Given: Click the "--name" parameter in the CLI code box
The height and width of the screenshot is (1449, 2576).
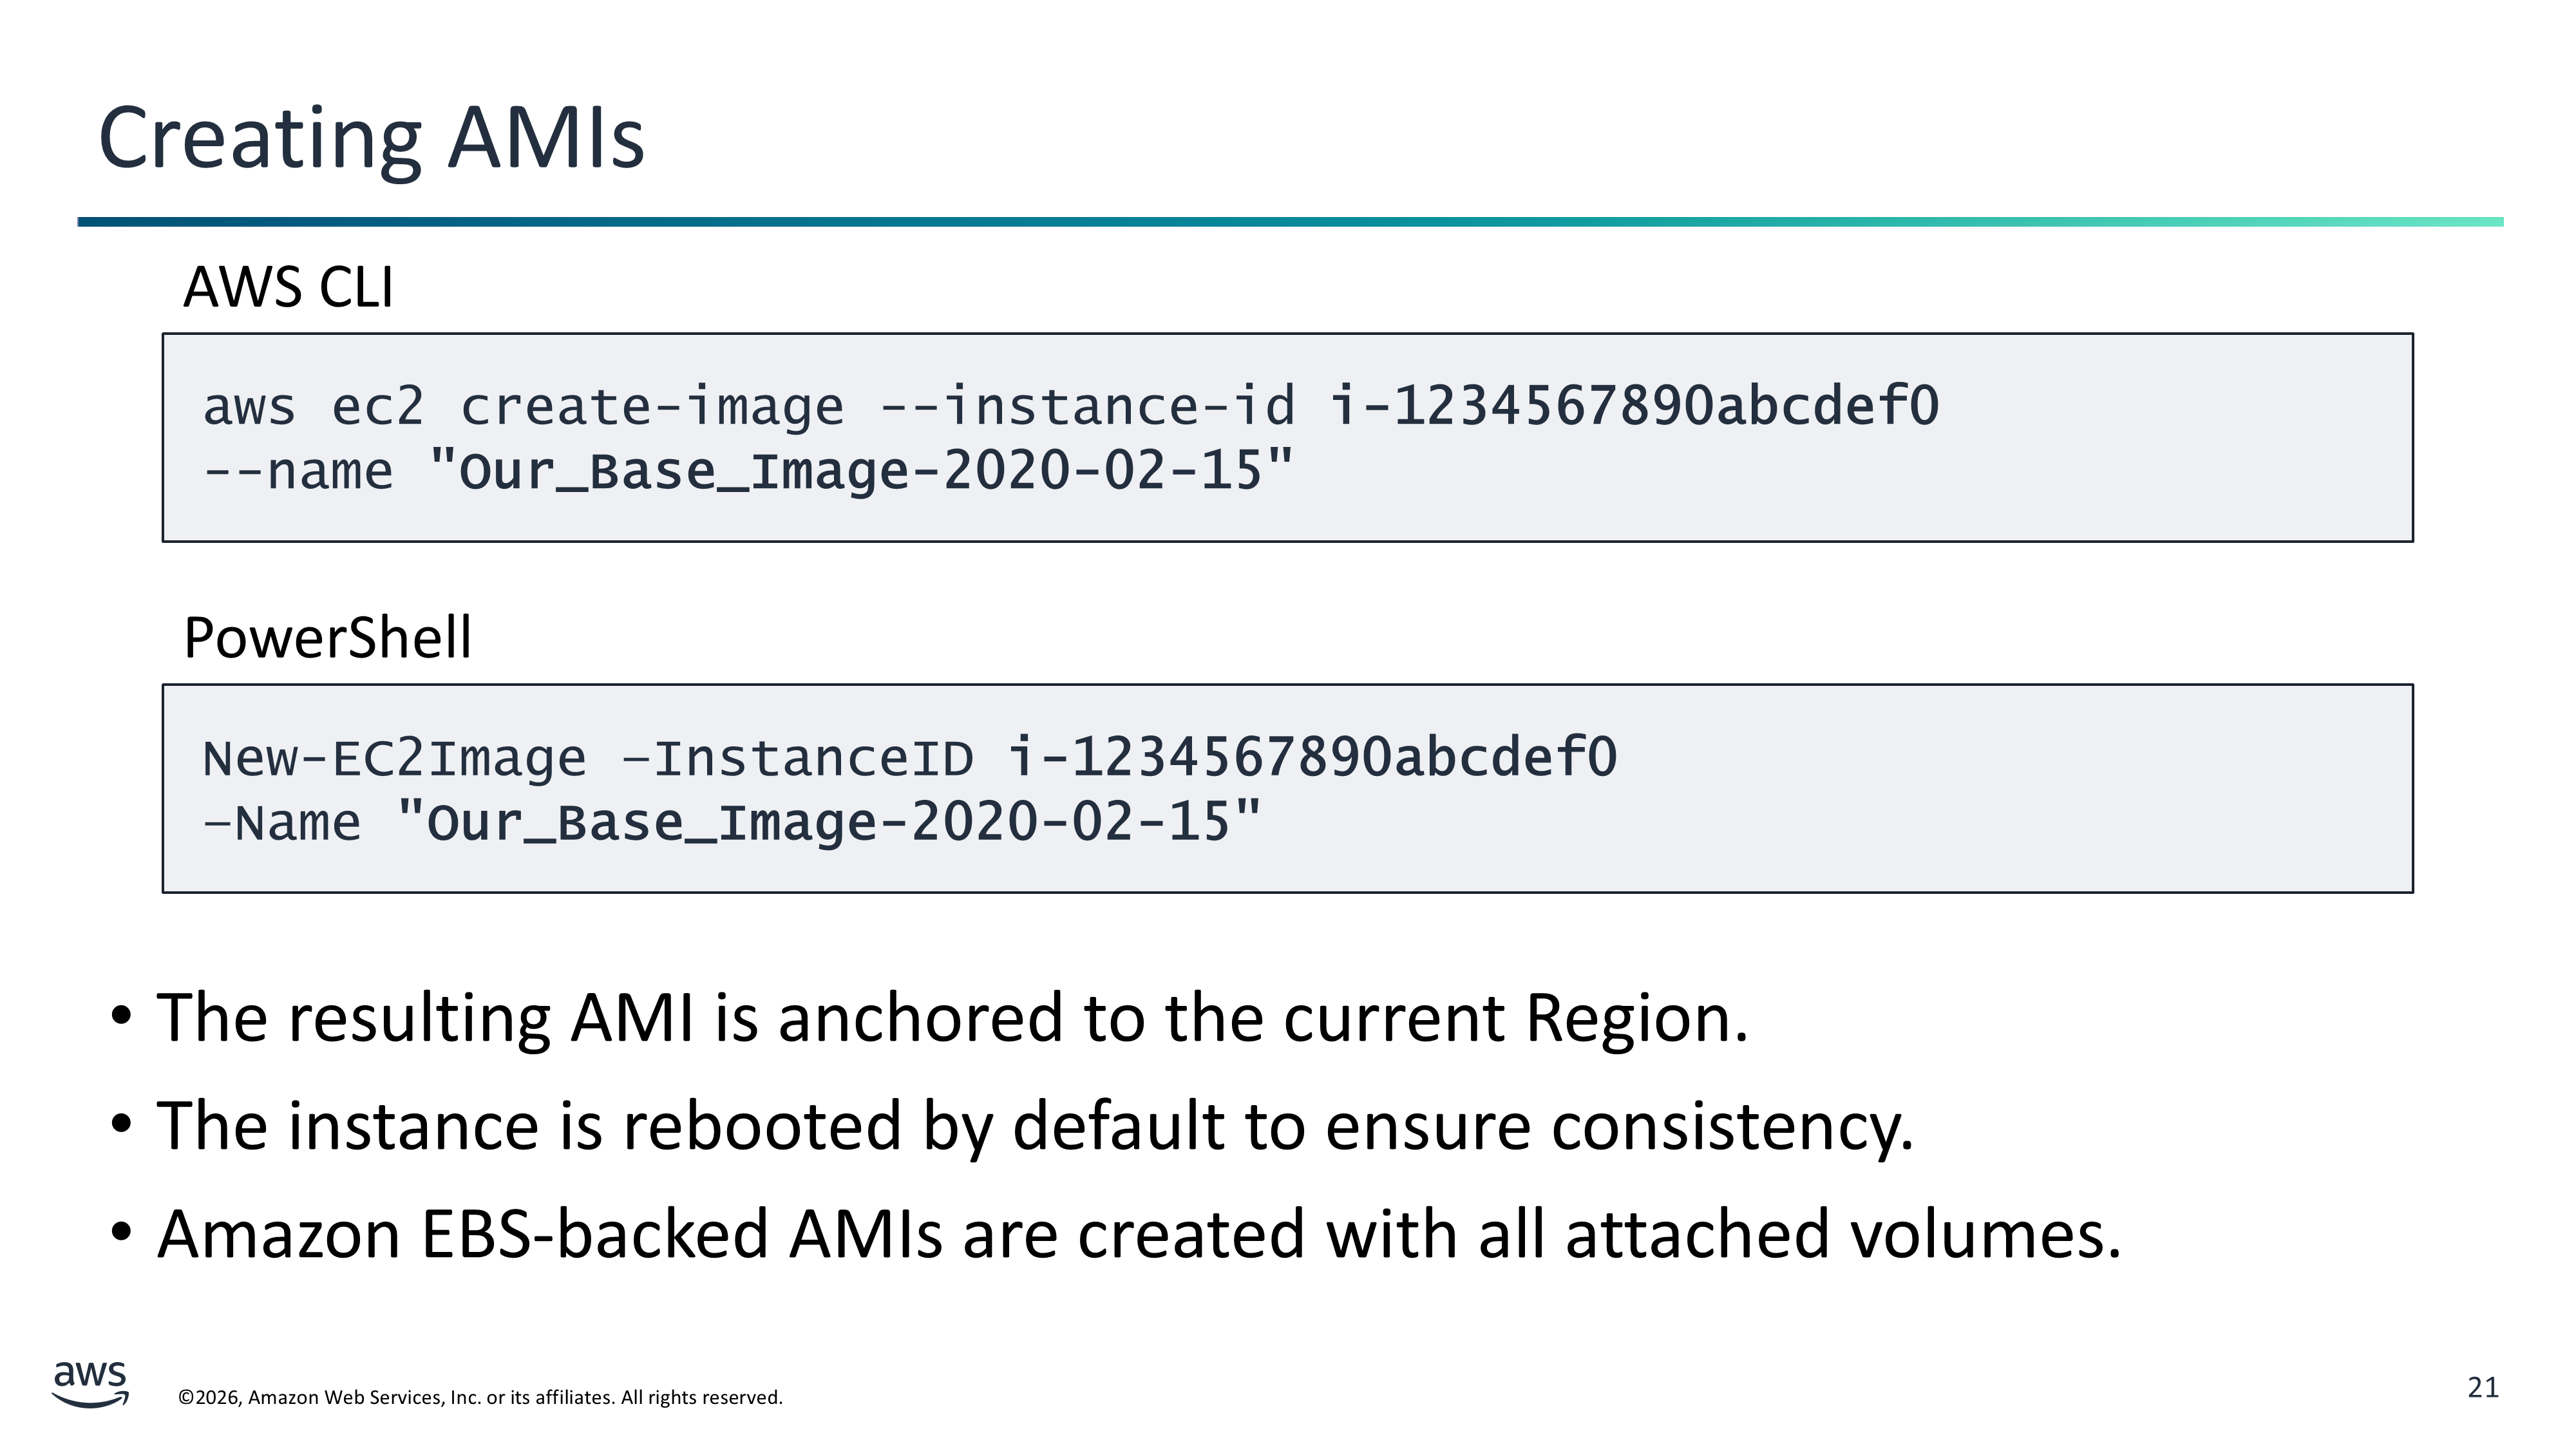Looking at the screenshot, I should click(x=298, y=472).
